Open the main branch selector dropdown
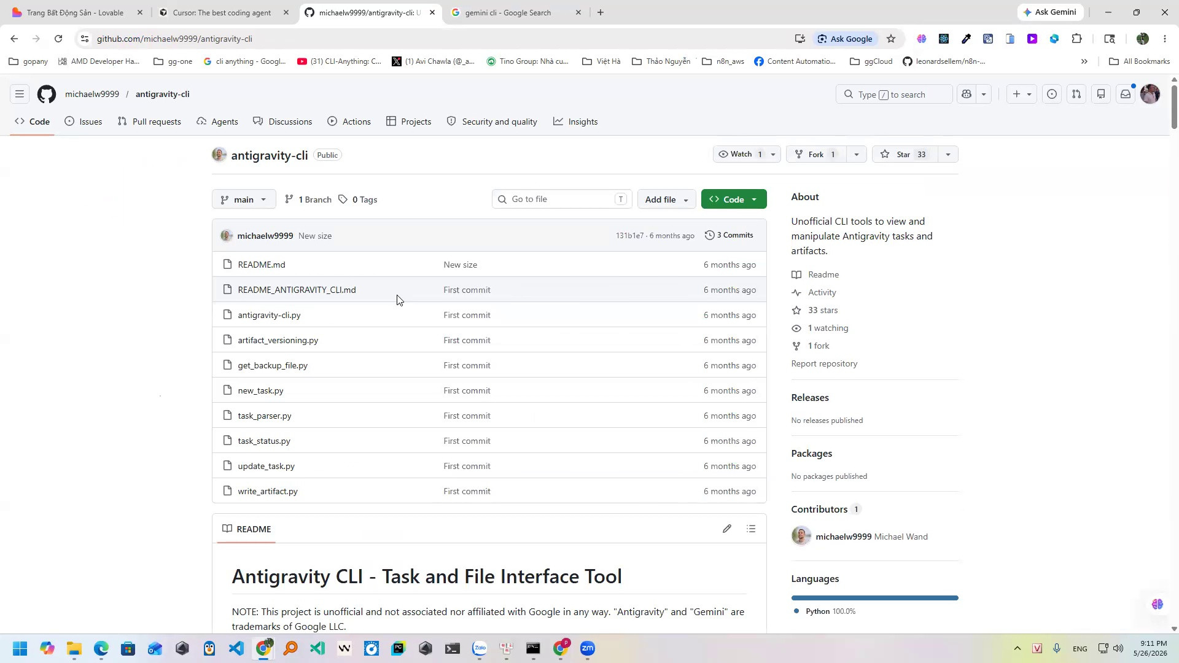 [x=244, y=200]
